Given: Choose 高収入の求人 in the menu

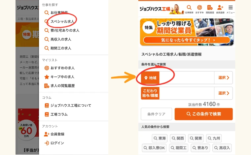Looking at the screenshot, I should pos(61,39).
